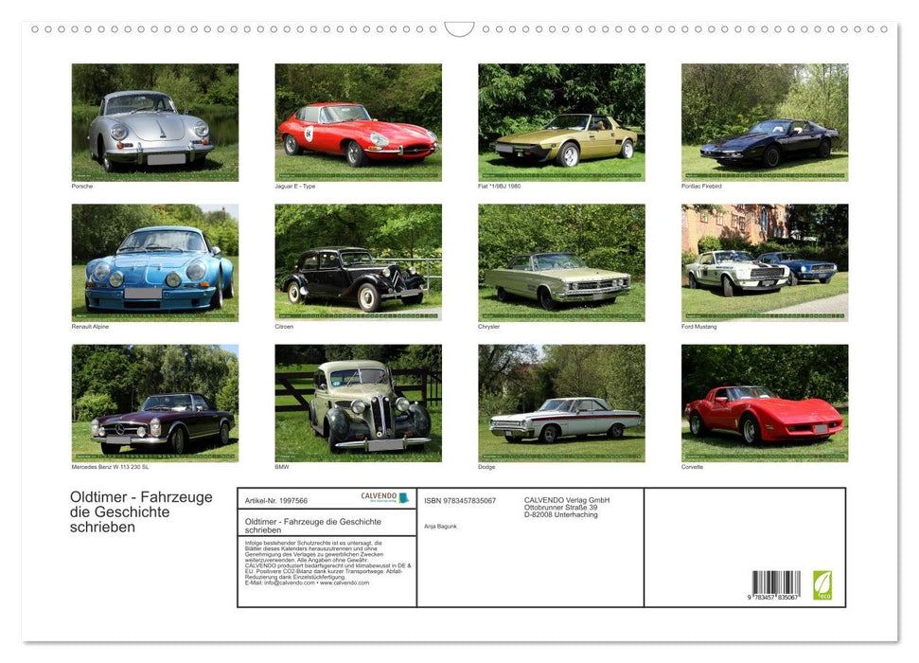
Task: Select the Ford Mustang photo
Action: pos(766,262)
